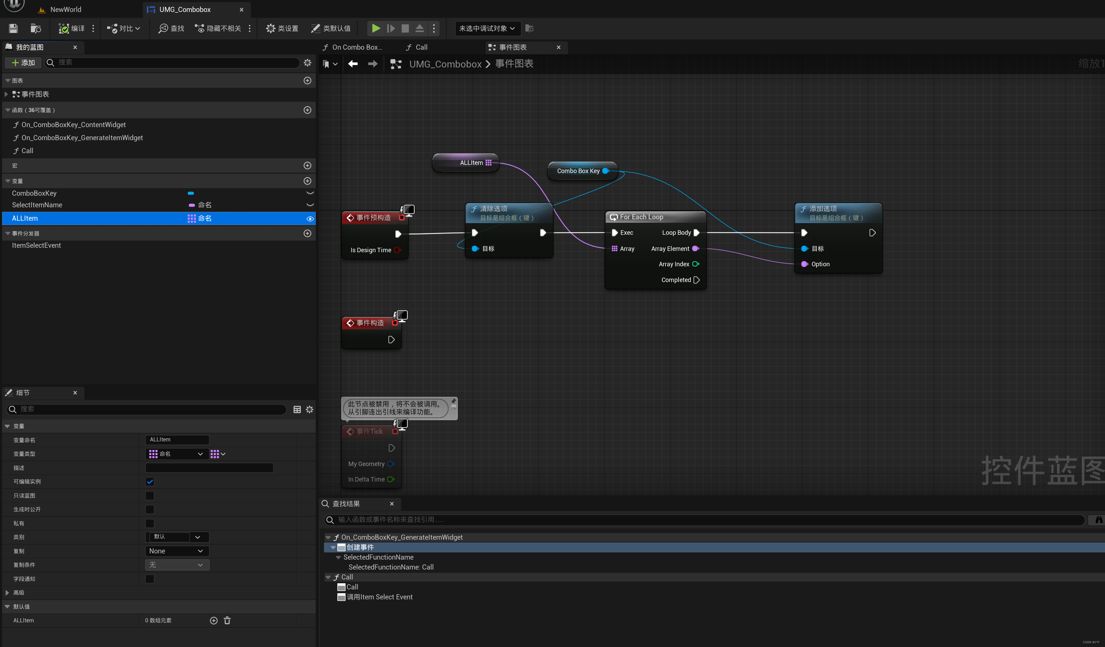Click the graph Back navigation arrow
Screen dimensions: 1105x647
coord(352,64)
